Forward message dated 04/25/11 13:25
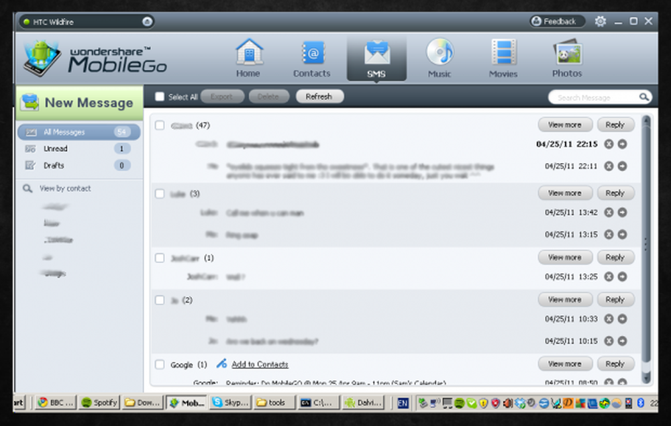The image size is (671, 426). (x=623, y=276)
